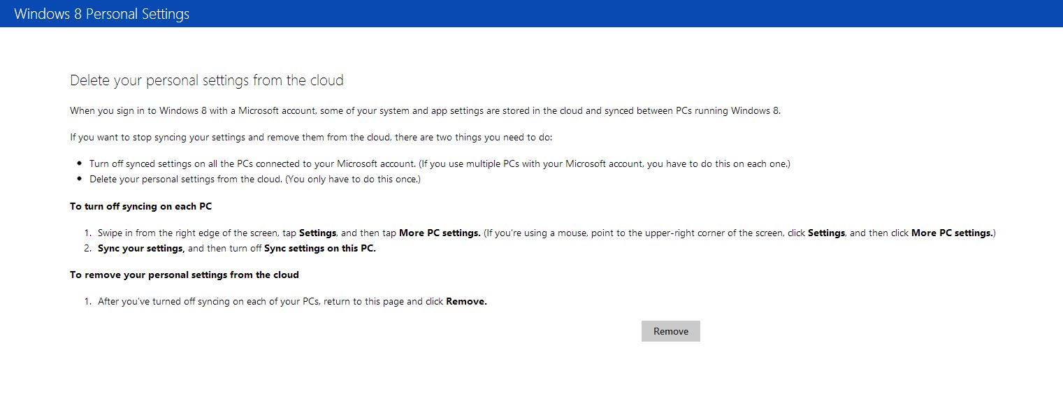Select the Windows 8 Personal Settings header title
The width and height of the screenshot is (1063, 401).
pos(102,14)
